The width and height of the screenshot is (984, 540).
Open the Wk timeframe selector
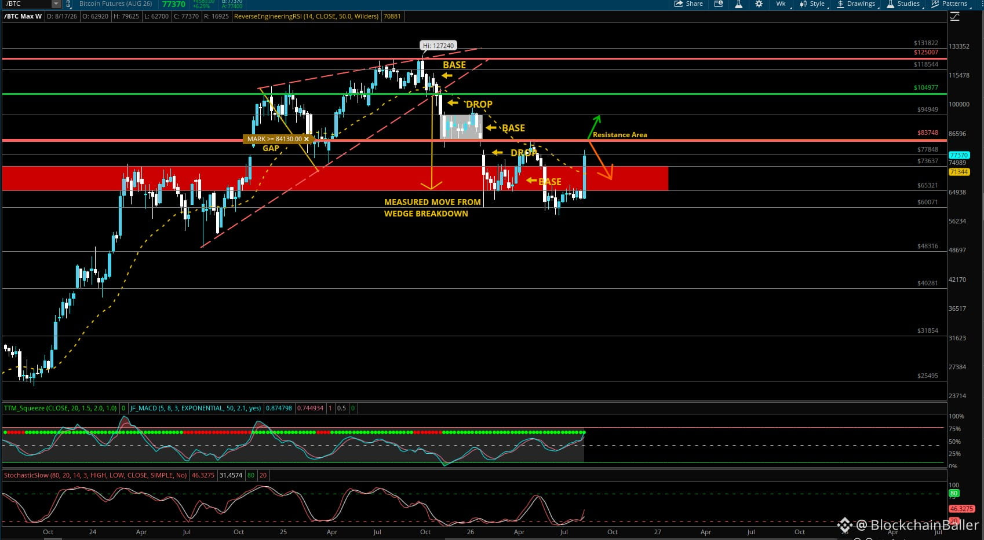pyautogui.click(x=781, y=3)
